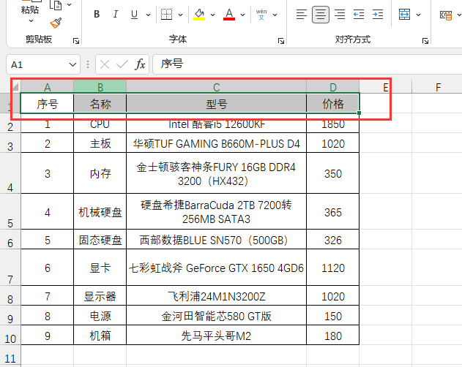Click cell 机箱
462x367 pixels.
100,336
